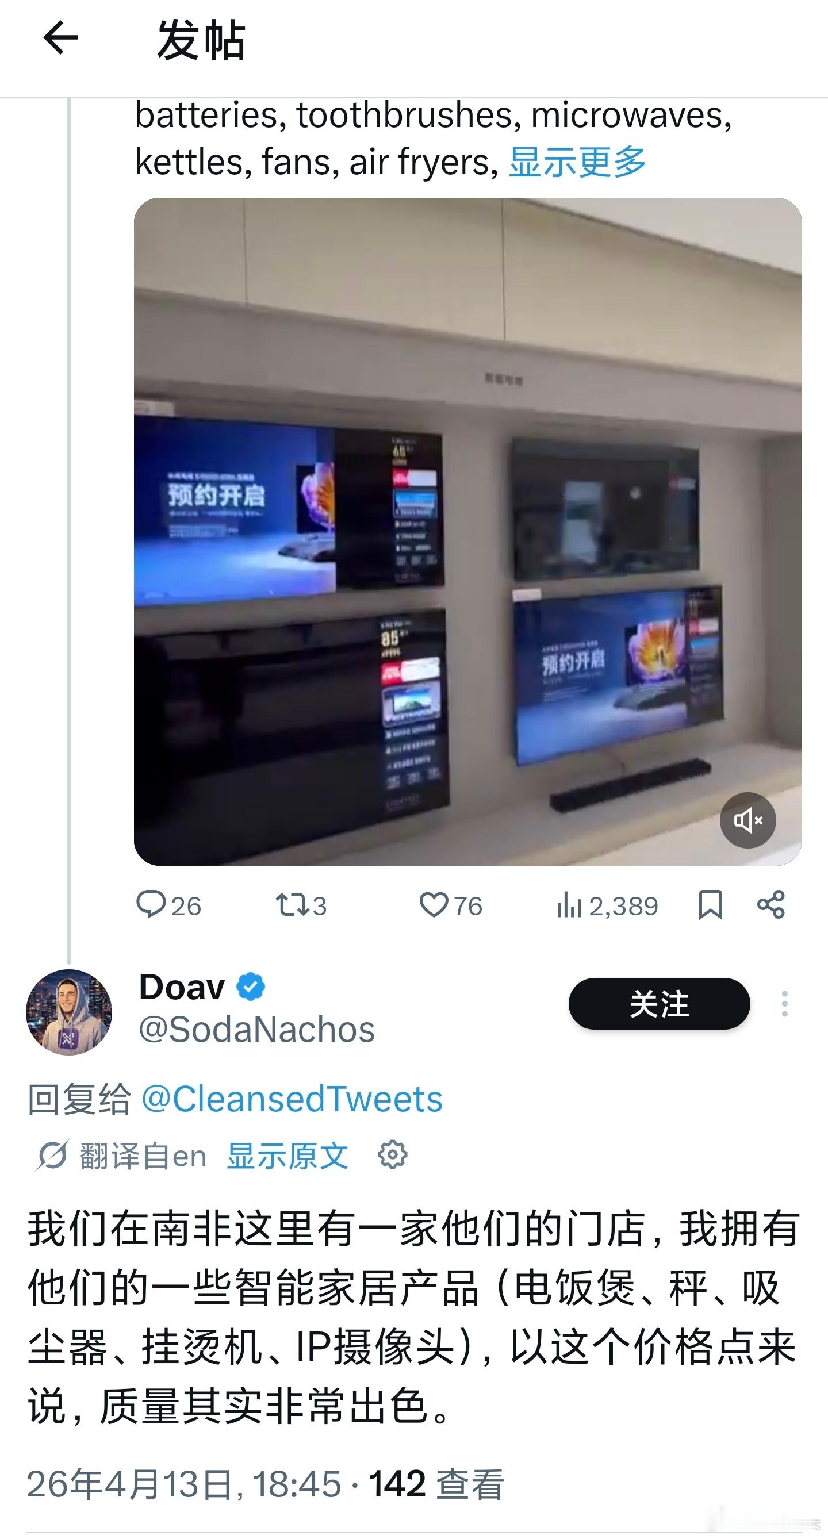Screen dimensions: 828x1539
Task: Play the TV showroom video
Action: (468, 531)
